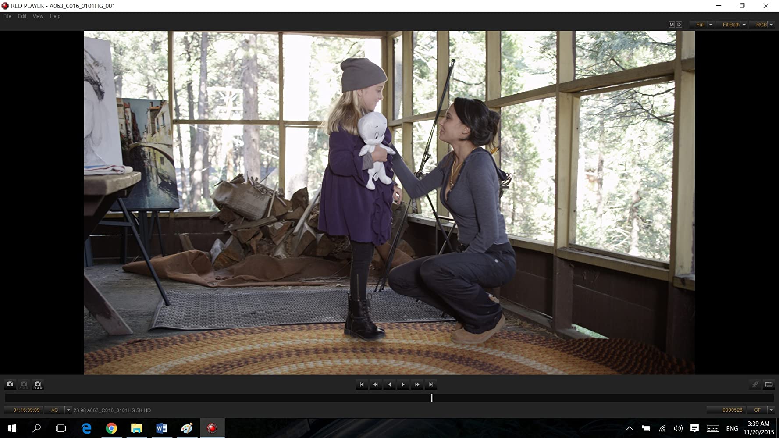Open the View menu
Viewport: 779px width, 438px height.
(x=38, y=16)
